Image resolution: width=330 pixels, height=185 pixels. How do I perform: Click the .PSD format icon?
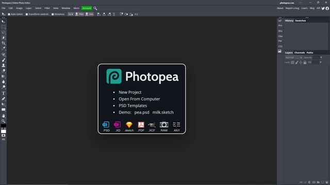106,126
